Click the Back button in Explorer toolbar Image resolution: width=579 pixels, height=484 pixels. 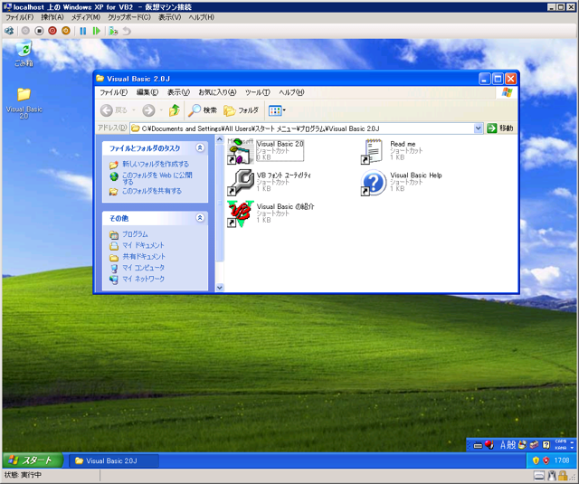pos(114,110)
